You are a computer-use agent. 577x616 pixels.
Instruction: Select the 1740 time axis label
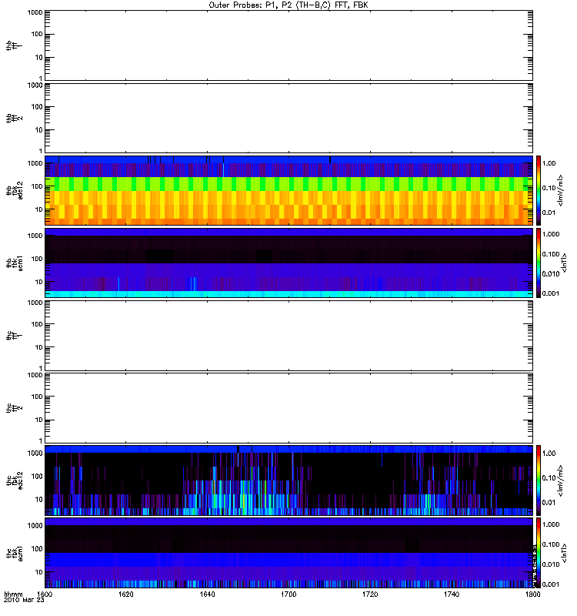pos(452,594)
